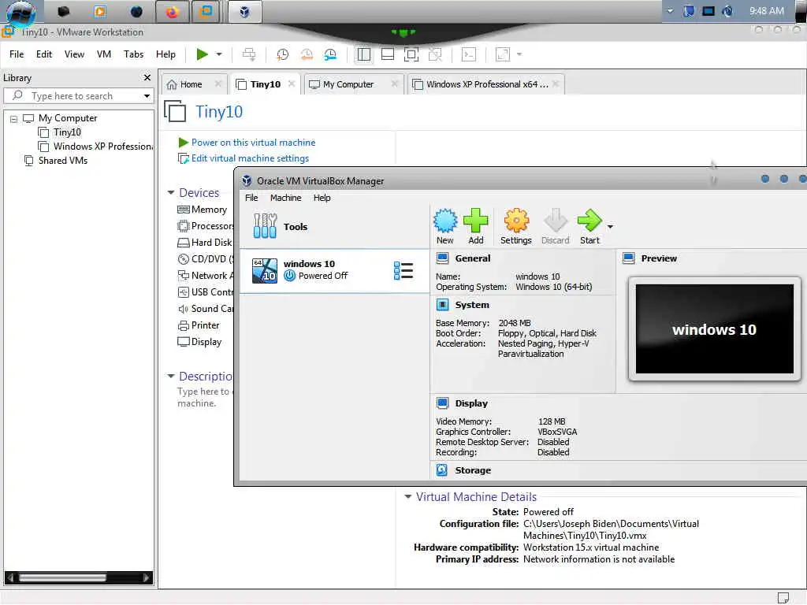Click the Discard button in VirtualBox
The height and width of the screenshot is (605, 807).
click(x=556, y=226)
